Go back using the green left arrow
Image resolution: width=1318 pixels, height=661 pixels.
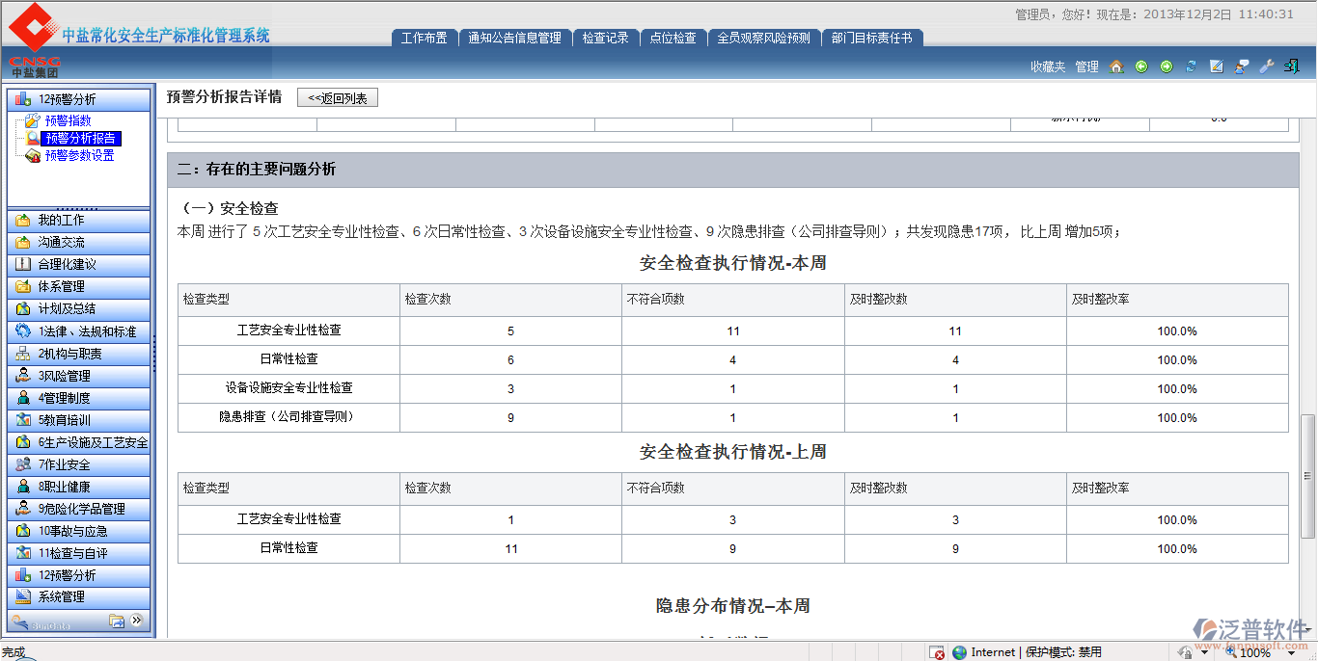[1141, 66]
